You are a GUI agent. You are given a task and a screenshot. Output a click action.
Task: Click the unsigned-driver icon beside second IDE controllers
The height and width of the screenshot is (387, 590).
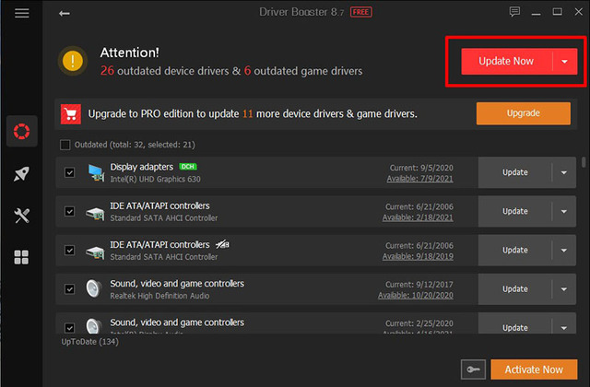(x=222, y=245)
